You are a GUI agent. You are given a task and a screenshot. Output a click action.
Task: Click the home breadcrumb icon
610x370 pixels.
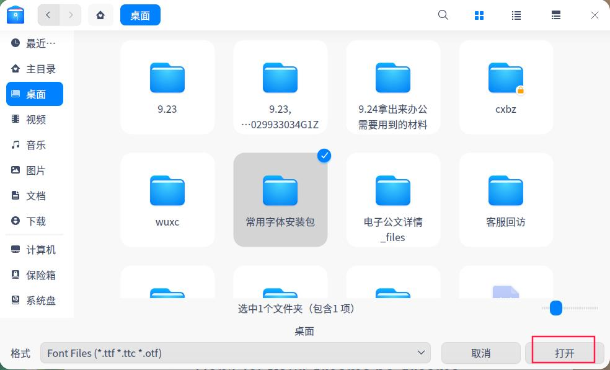point(100,15)
